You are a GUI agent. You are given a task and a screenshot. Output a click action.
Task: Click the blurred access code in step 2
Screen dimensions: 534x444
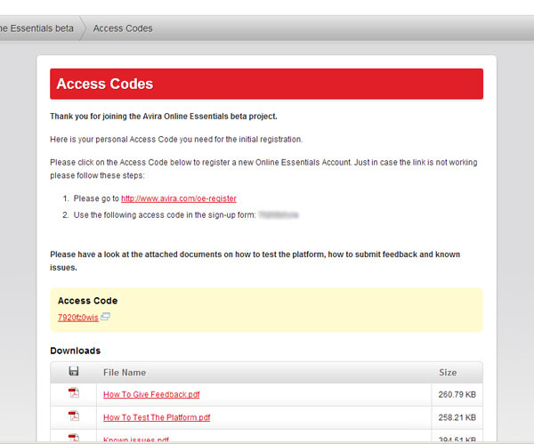pos(279,214)
